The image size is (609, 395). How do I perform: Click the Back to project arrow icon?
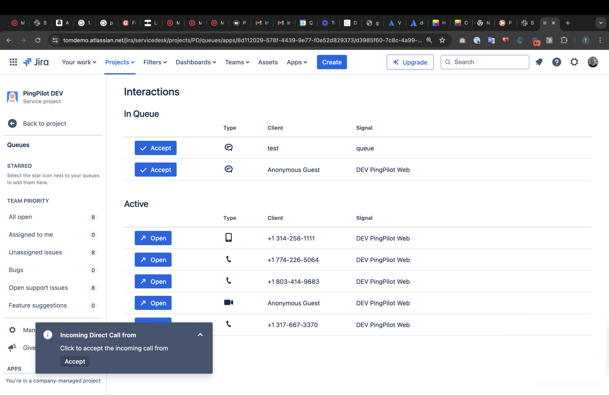point(12,124)
